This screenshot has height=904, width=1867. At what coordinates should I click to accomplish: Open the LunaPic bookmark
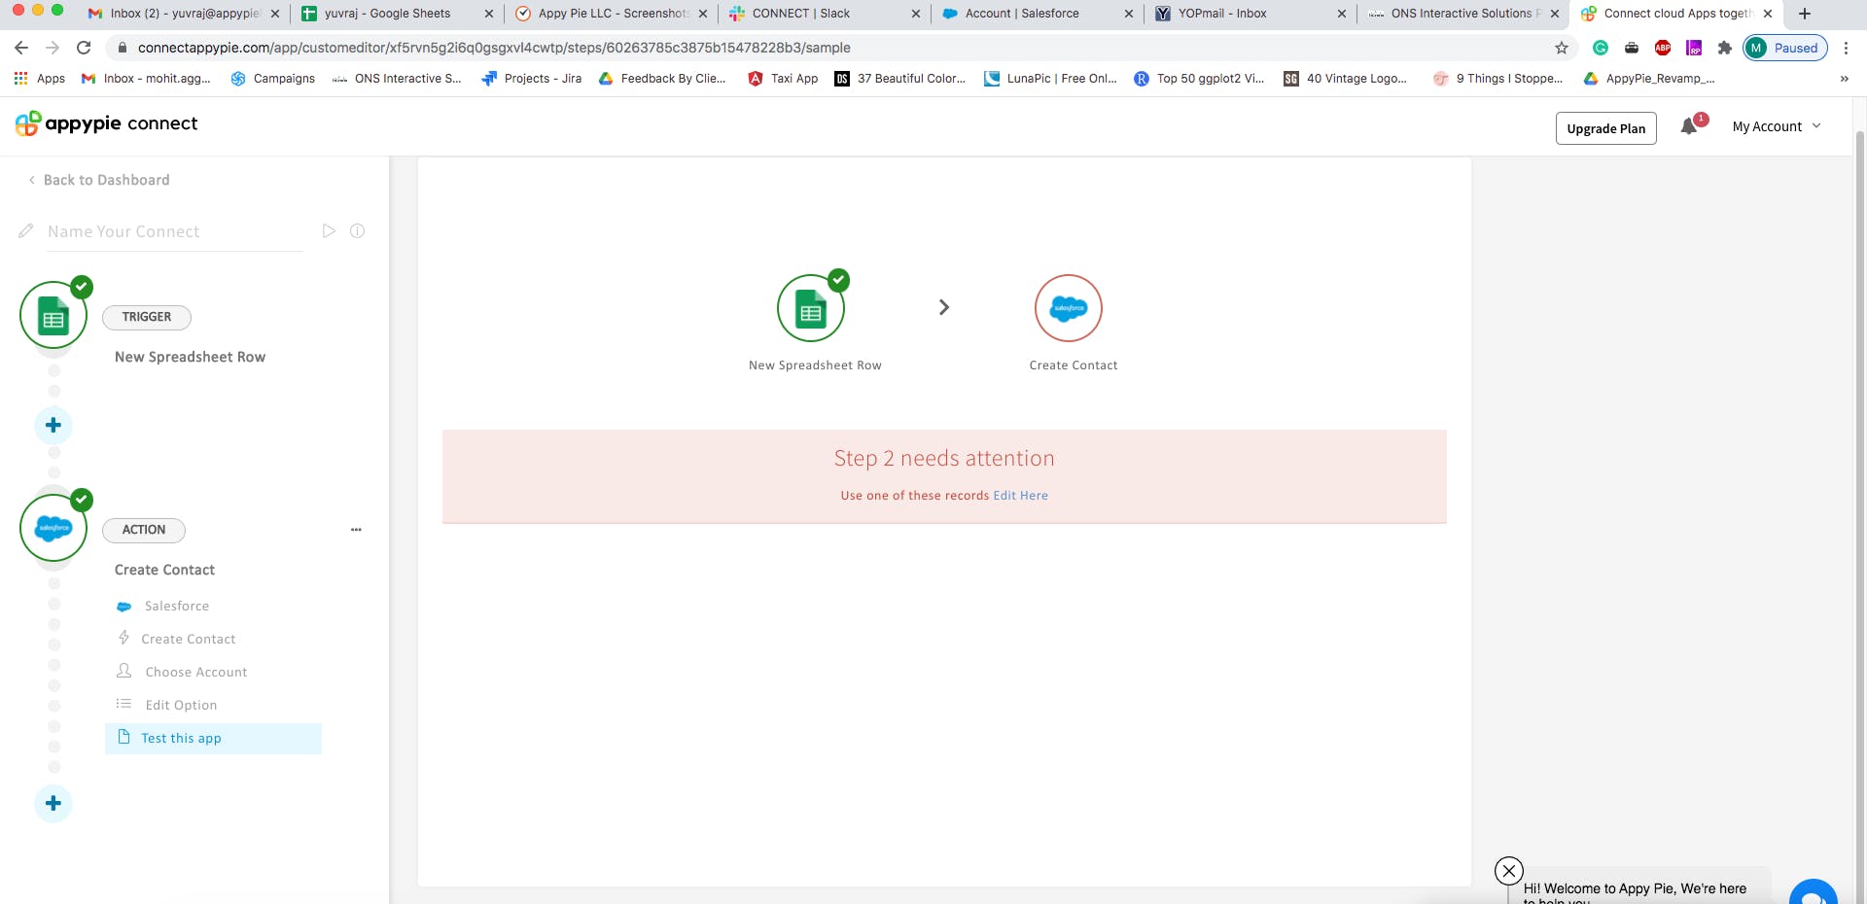click(1051, 79)
